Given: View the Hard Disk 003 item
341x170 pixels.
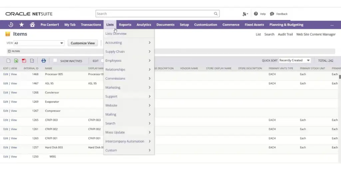Looking at the screenshot, I should point(14,147).
